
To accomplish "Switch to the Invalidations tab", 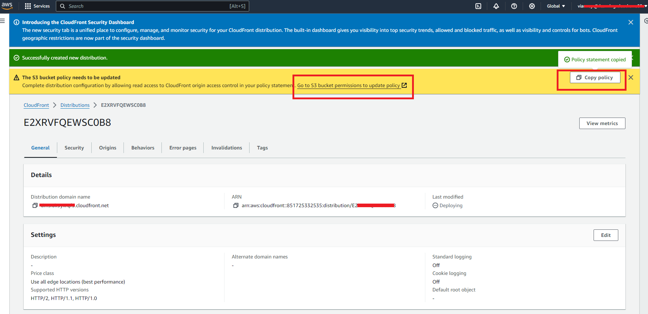I will point(227,148).
